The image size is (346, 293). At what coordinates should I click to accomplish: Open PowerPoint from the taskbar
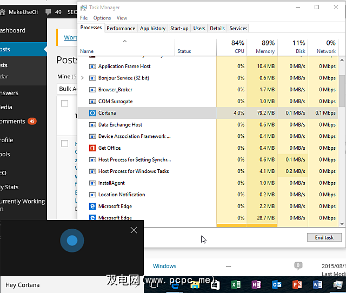(297, 284)
